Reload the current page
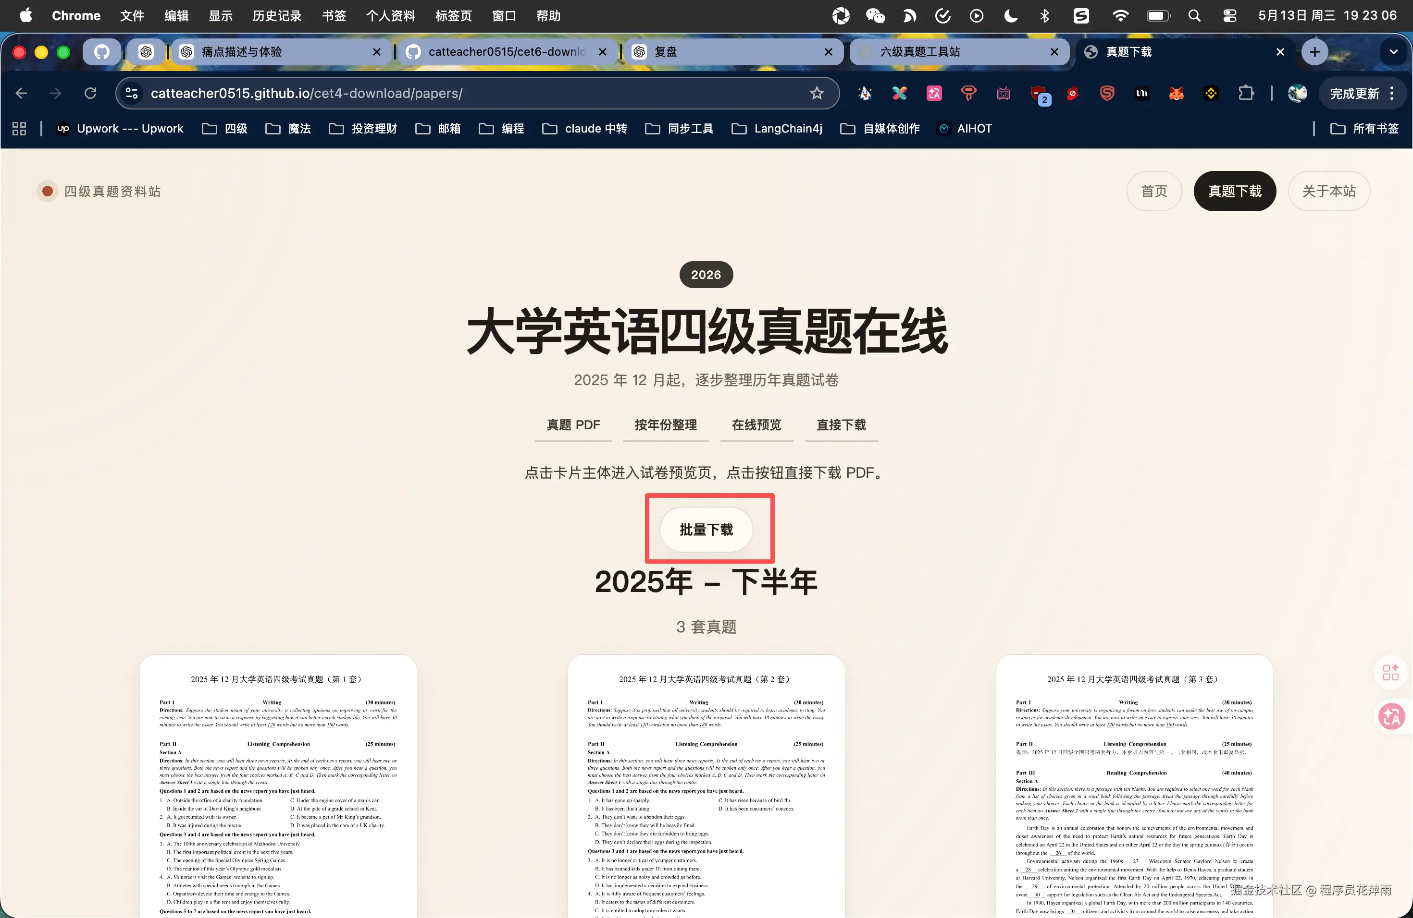The height and width of the screenshot is (918, 1413). pyautogui.click(x=90, y=93)
